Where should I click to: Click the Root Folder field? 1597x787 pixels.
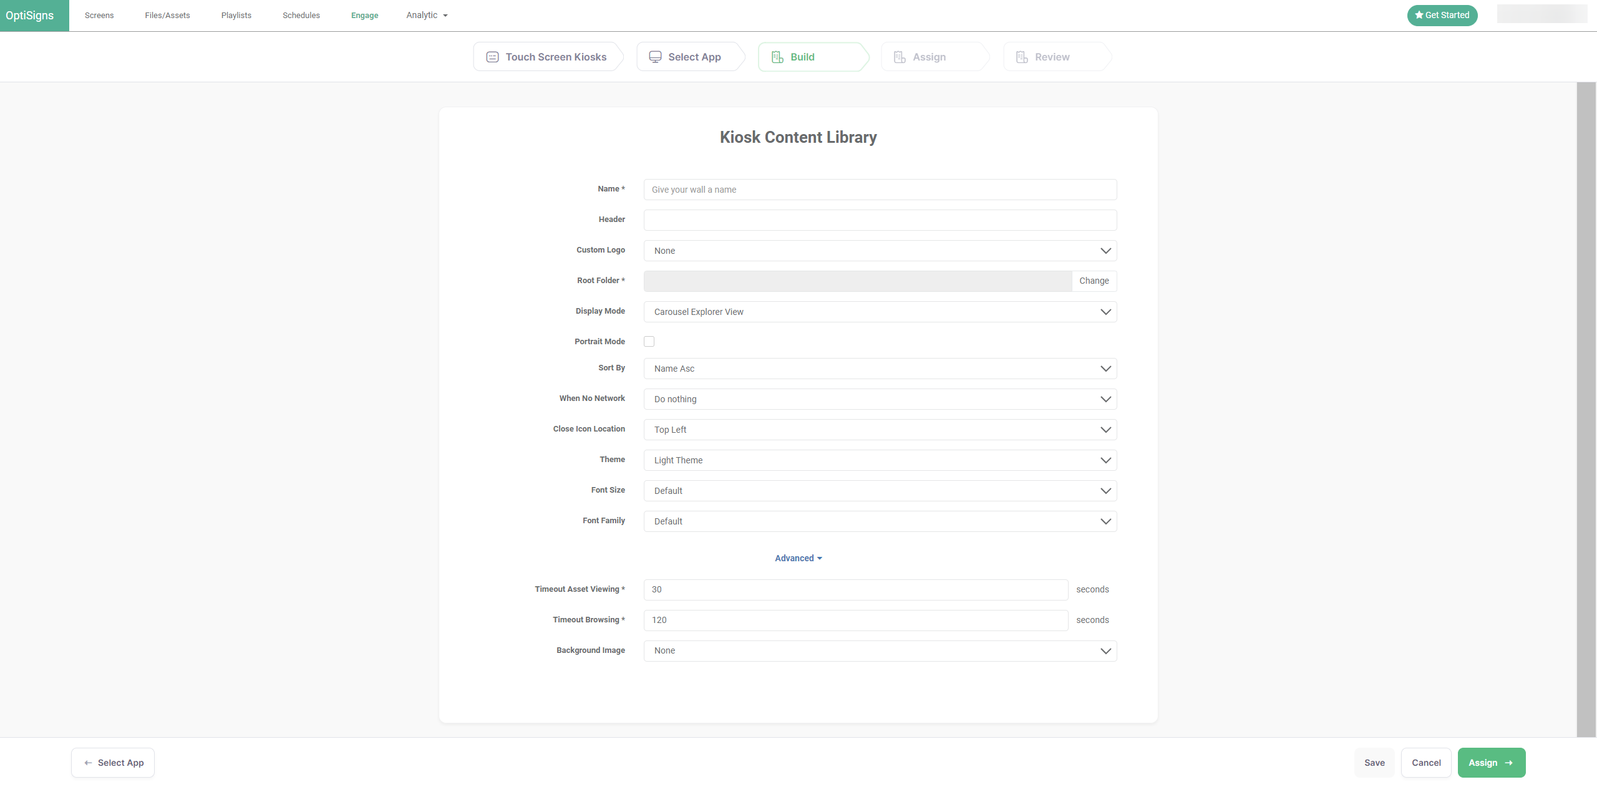858,281
